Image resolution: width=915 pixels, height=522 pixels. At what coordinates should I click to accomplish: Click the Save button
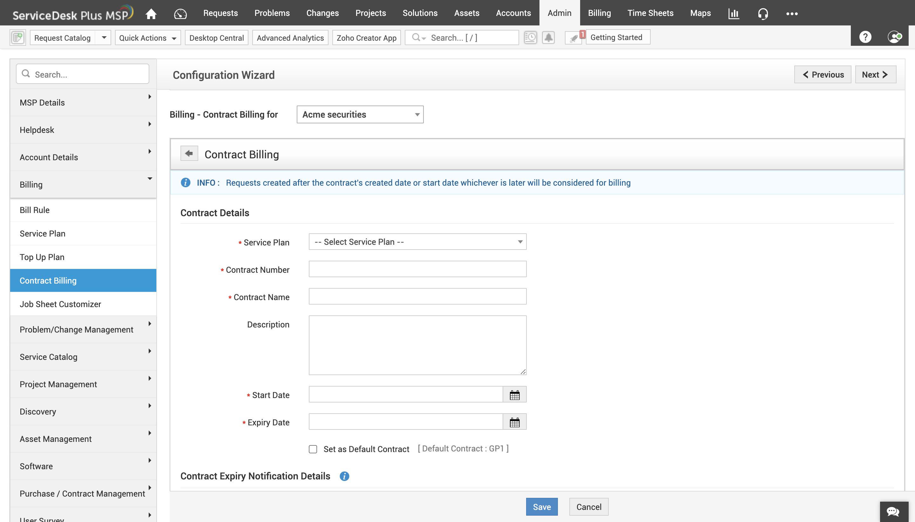click(x=542, y=507)
